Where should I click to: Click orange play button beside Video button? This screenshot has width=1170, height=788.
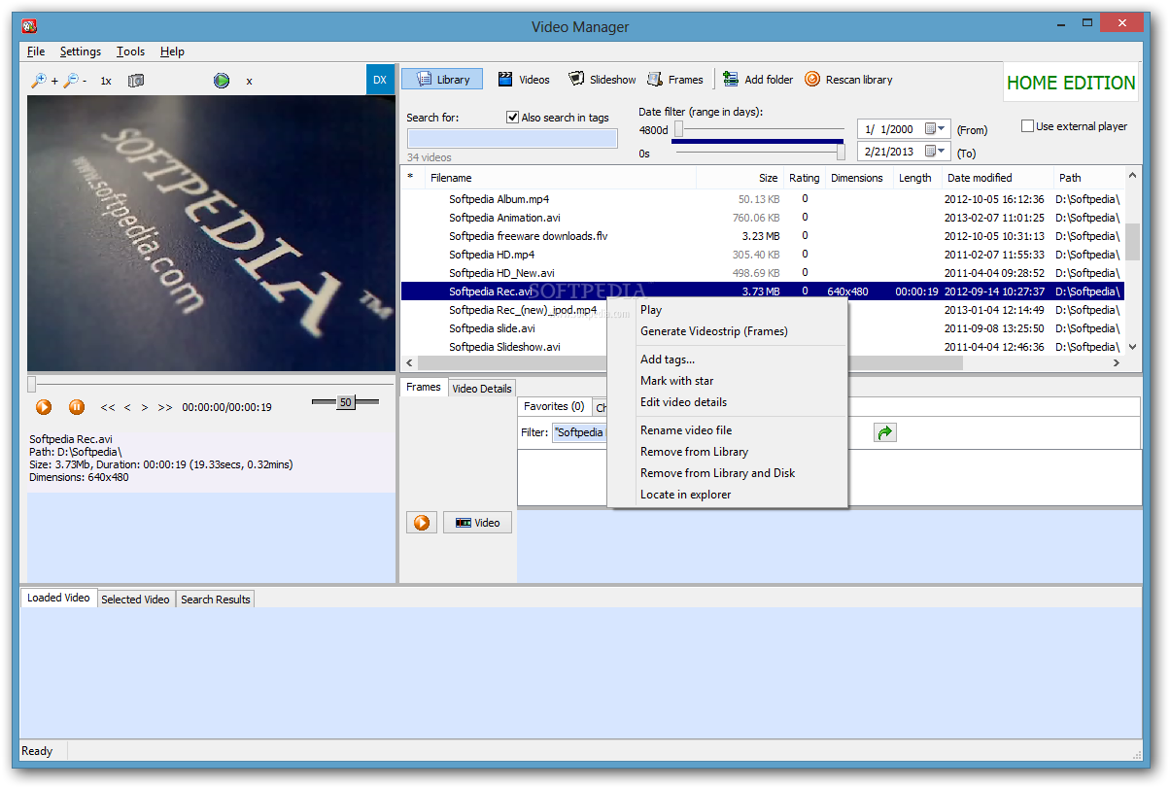(422, 523)
